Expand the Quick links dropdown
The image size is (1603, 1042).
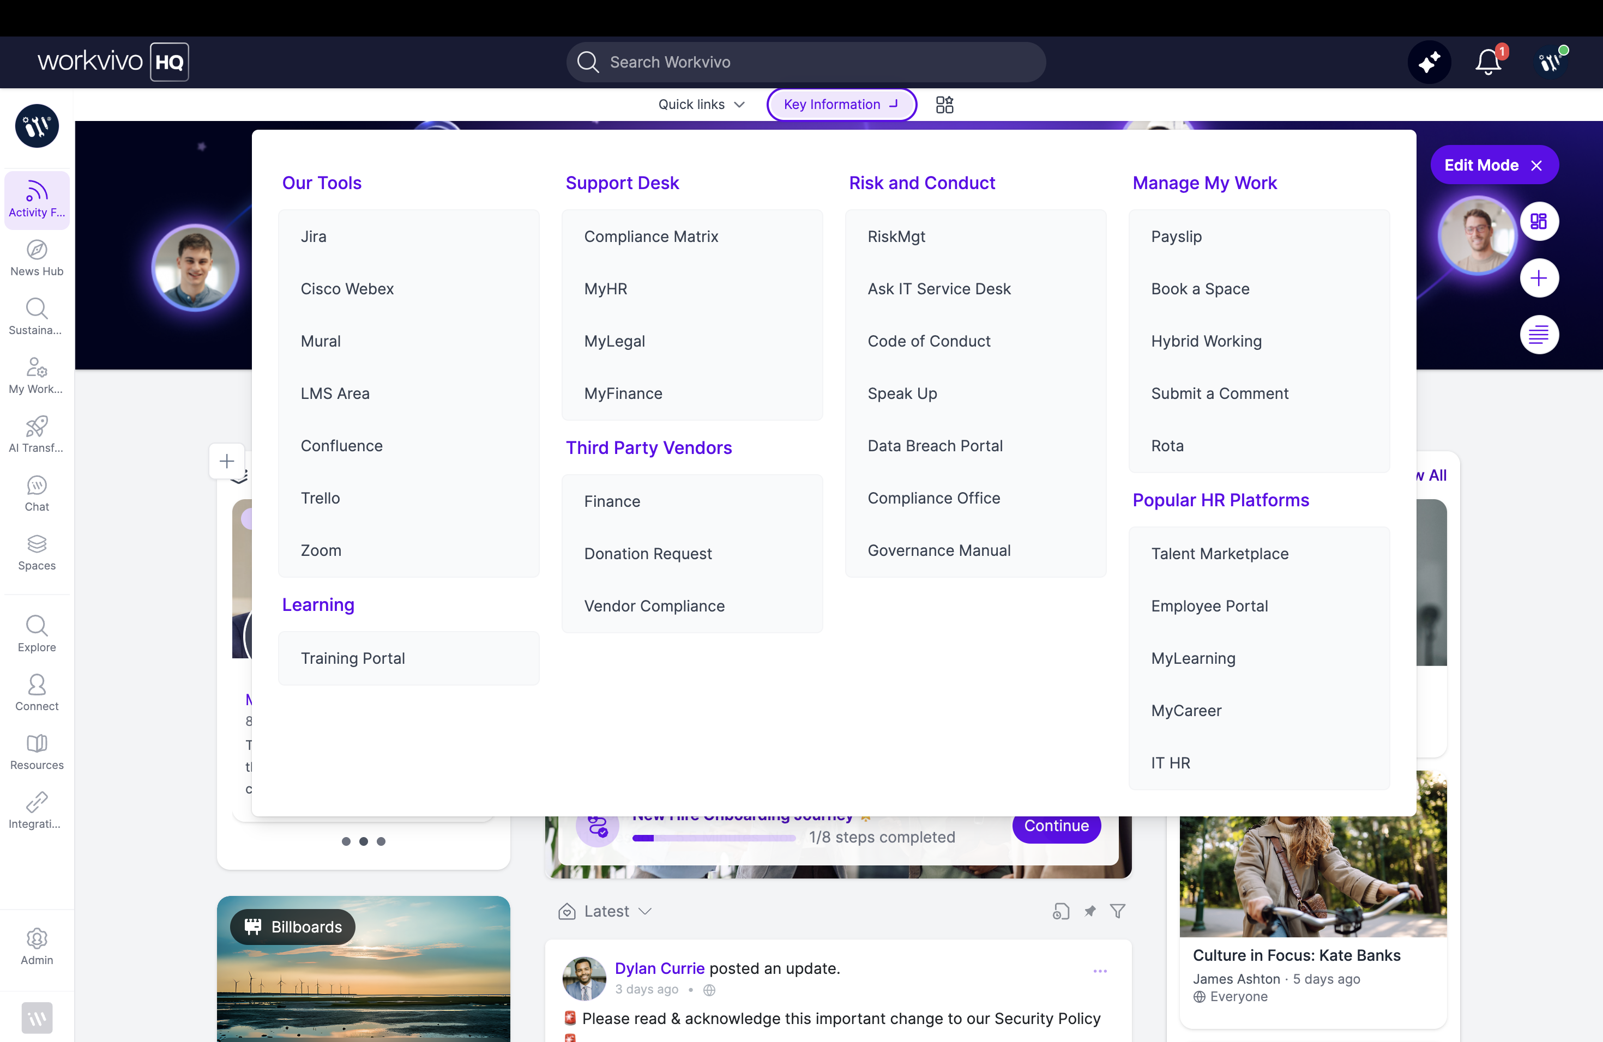pyautogui.click(x=701, y=104)
